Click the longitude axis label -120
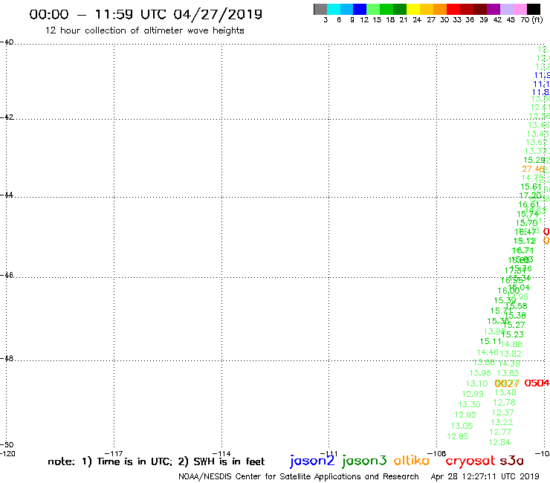The width and height of the screenshot is (550, 483). coord(7,453)
